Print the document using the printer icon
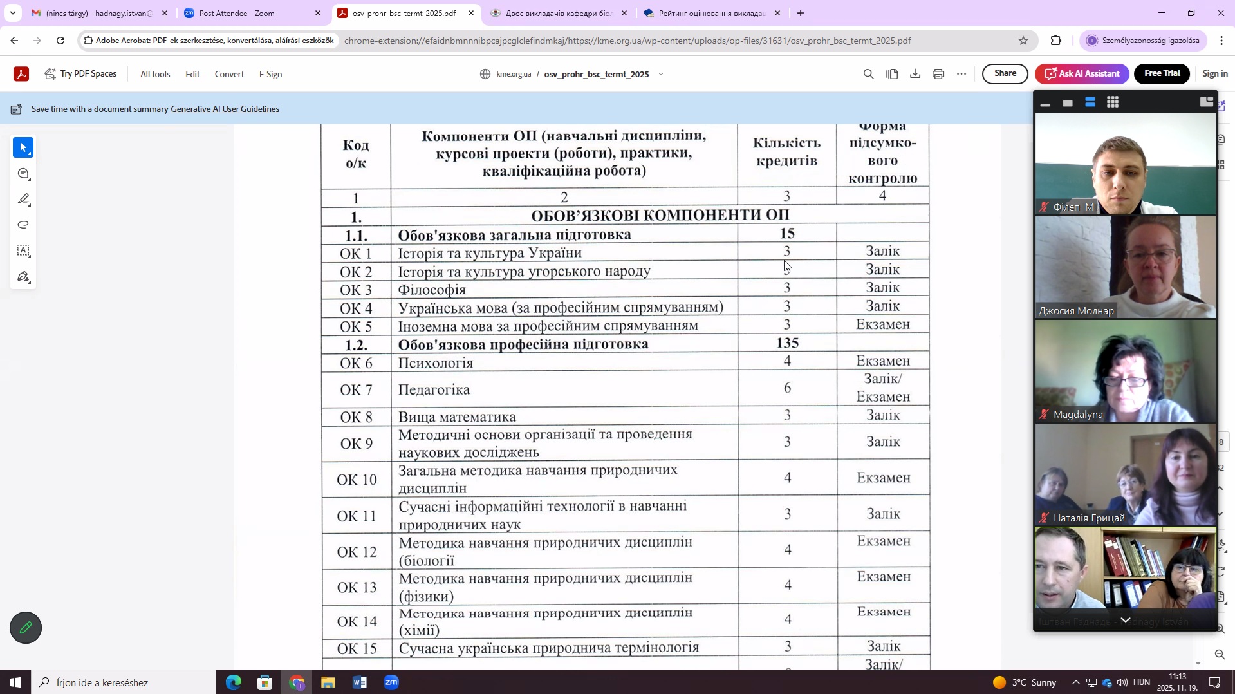 tap(938, 74)
